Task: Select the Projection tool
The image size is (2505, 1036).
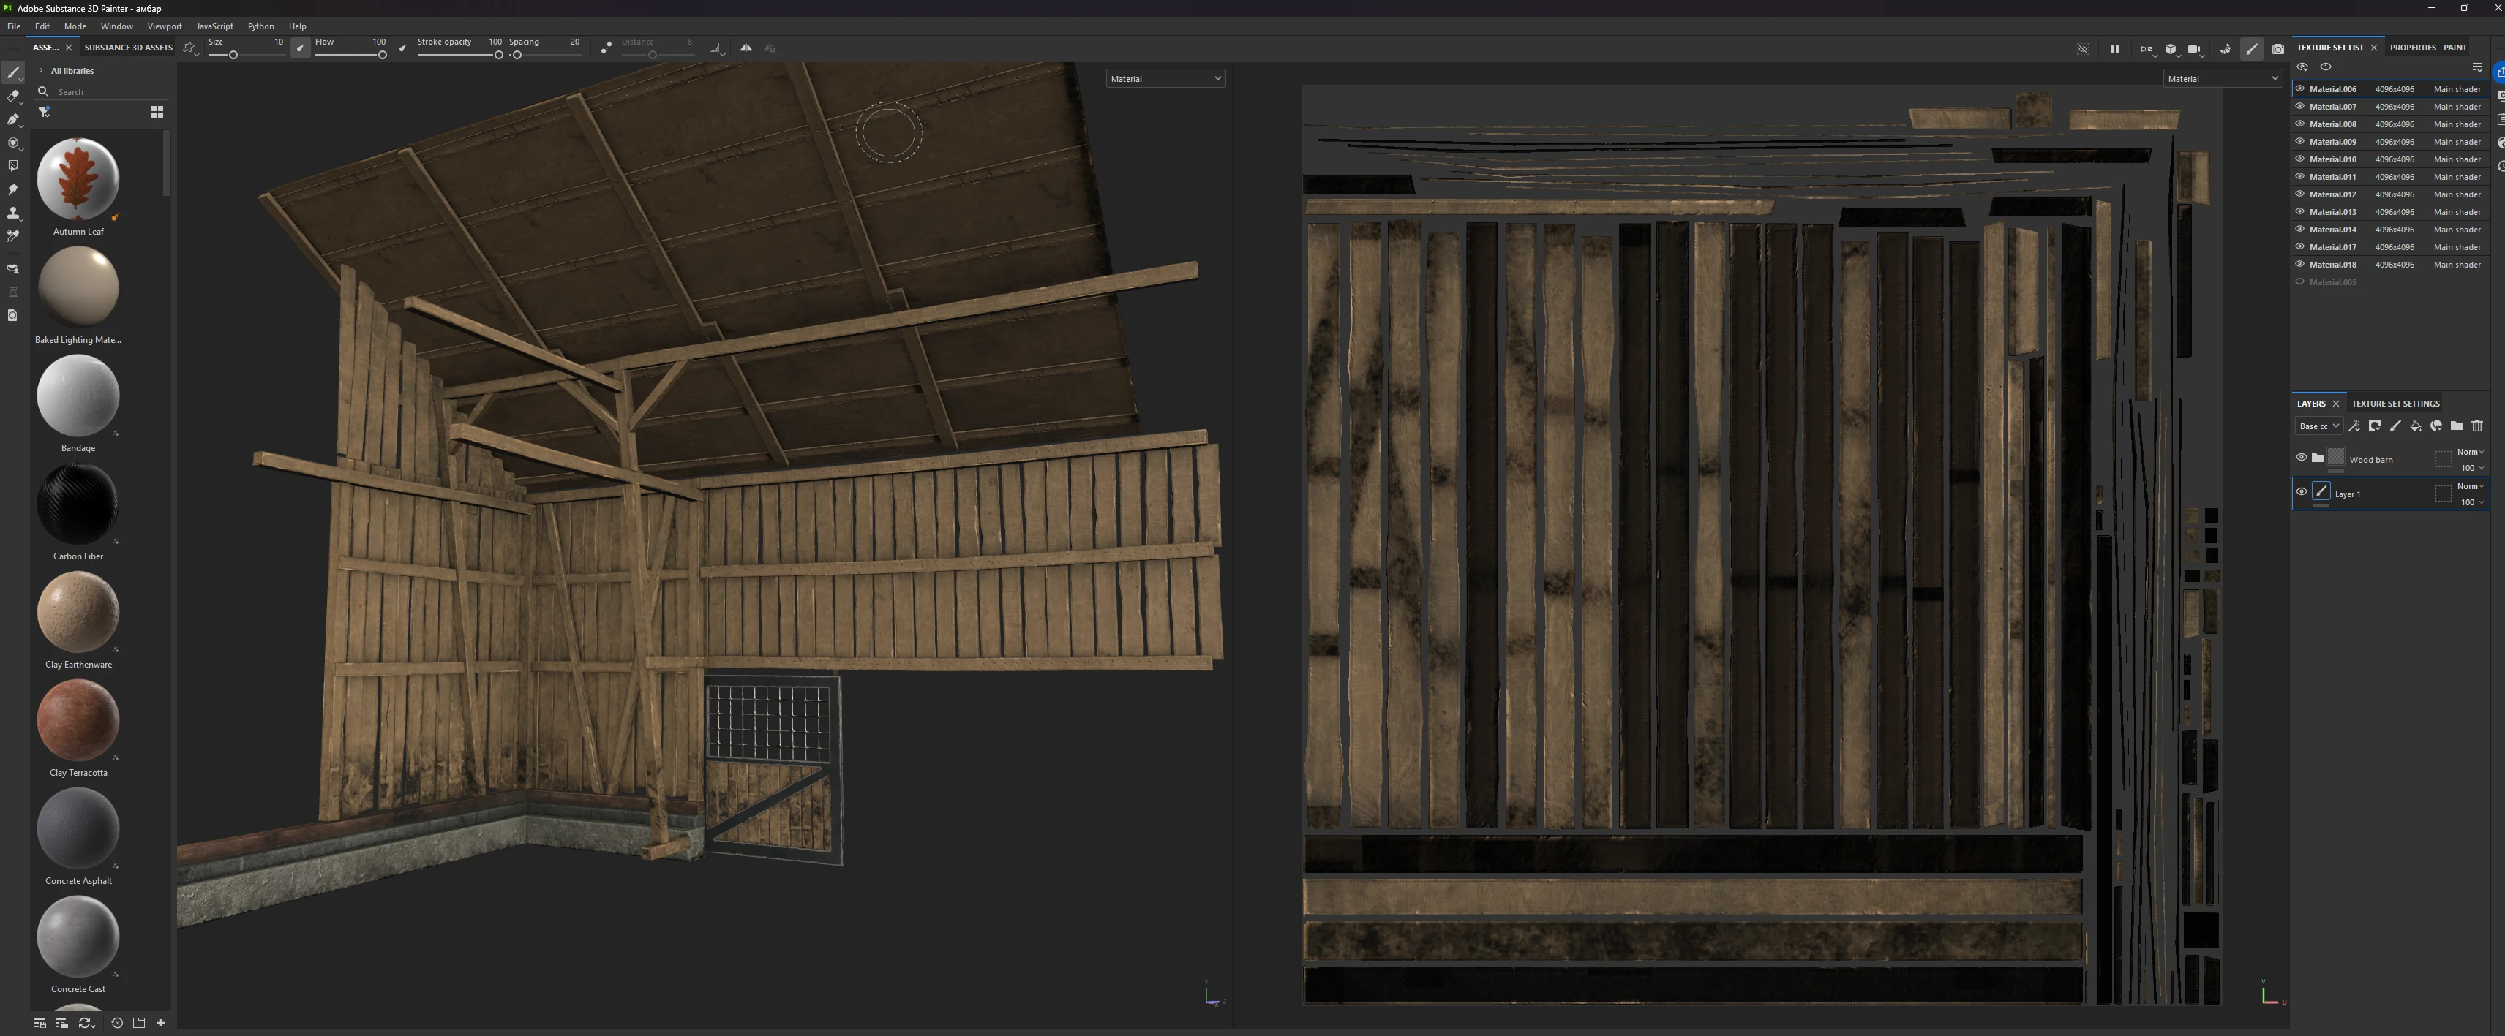Action: 12,120
